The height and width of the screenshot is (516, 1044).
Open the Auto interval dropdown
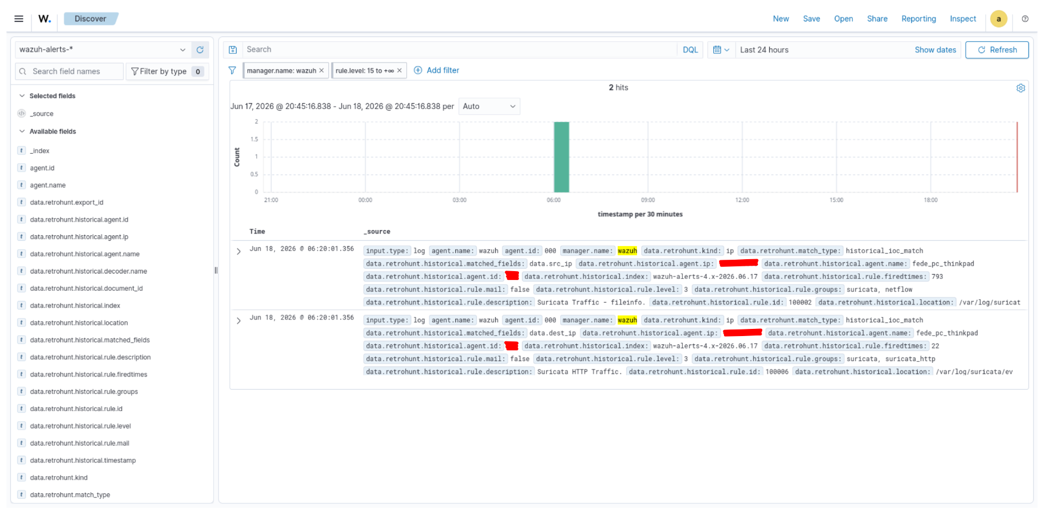489,107
